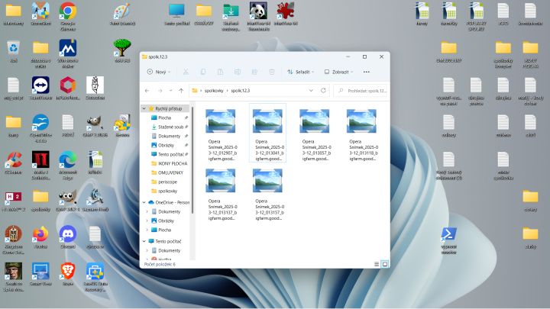
Task: Click the search field Prohledat: spolk.12
Action: pos(361,91)
